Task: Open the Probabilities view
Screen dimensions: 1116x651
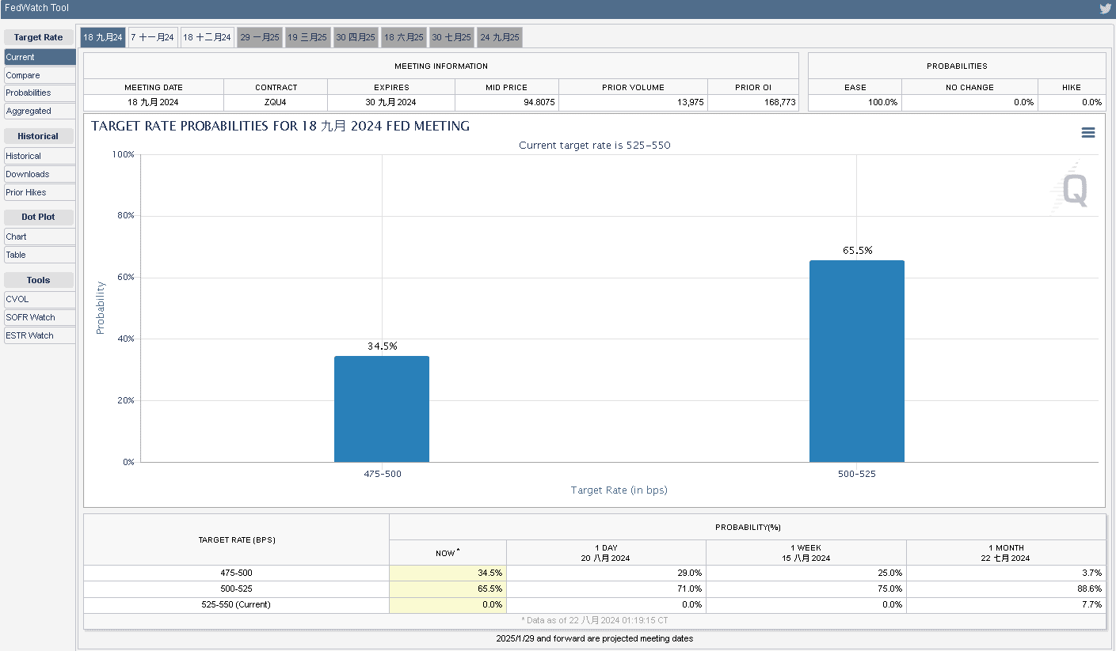Action: (x=40, y=93)
